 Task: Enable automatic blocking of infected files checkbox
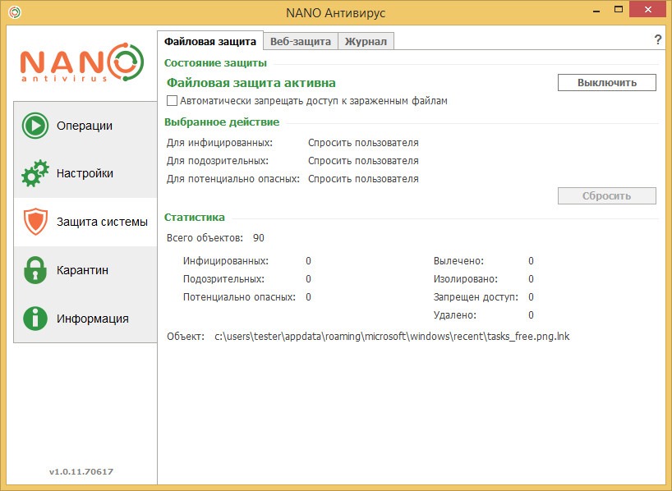pyautogui.click(x=172, y=101)
